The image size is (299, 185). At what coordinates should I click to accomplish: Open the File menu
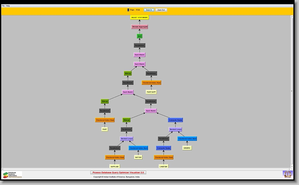pyautogui.click(x=3, y=6)
